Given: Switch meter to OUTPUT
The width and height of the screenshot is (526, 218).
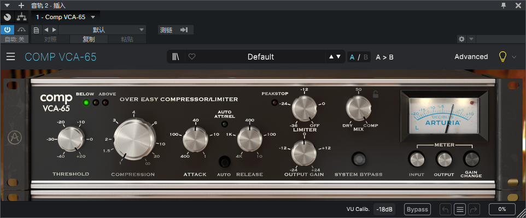Looking at the screenshot, I should [x=444, y=160].
